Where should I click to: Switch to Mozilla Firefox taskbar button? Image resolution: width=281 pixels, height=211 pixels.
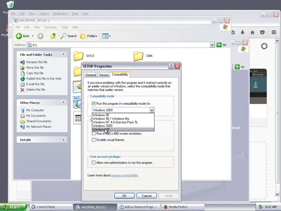(x=183, y=207)
